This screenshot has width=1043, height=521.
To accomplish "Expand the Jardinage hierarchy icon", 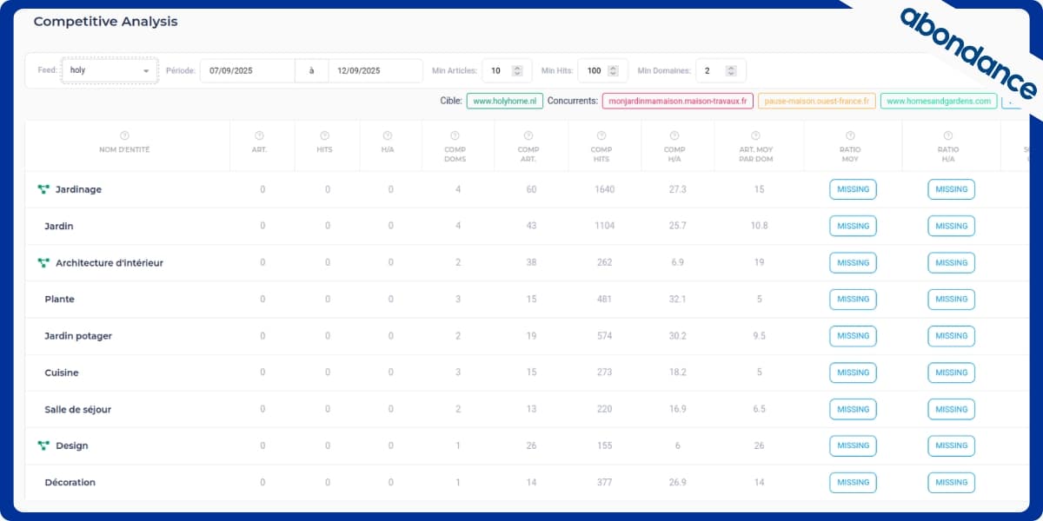I will (x=43, y=189).
